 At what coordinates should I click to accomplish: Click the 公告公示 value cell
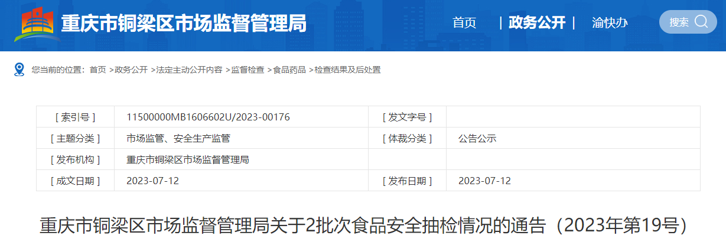click(573, 138)
